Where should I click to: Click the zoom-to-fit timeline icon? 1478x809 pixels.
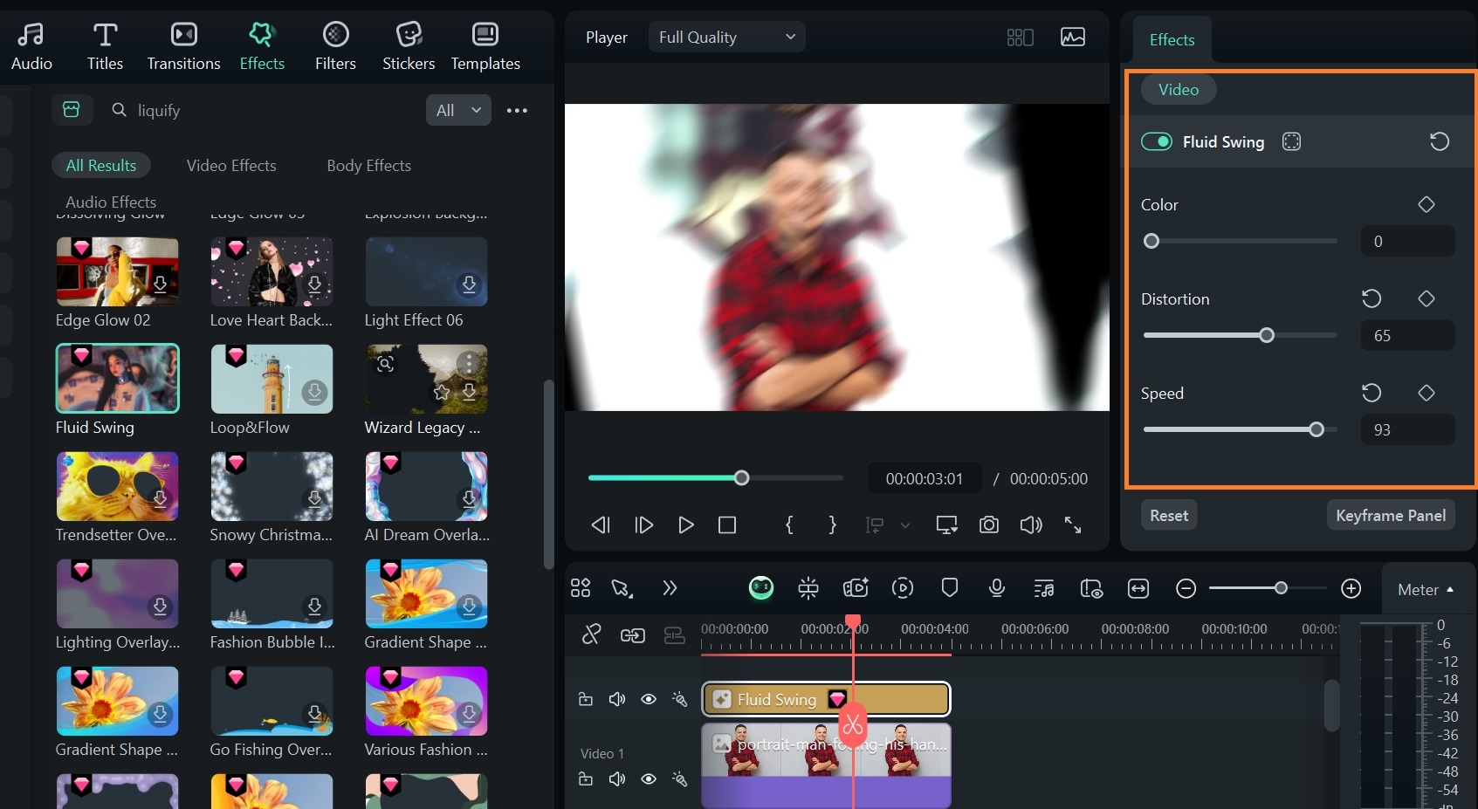pos(1138,588)
